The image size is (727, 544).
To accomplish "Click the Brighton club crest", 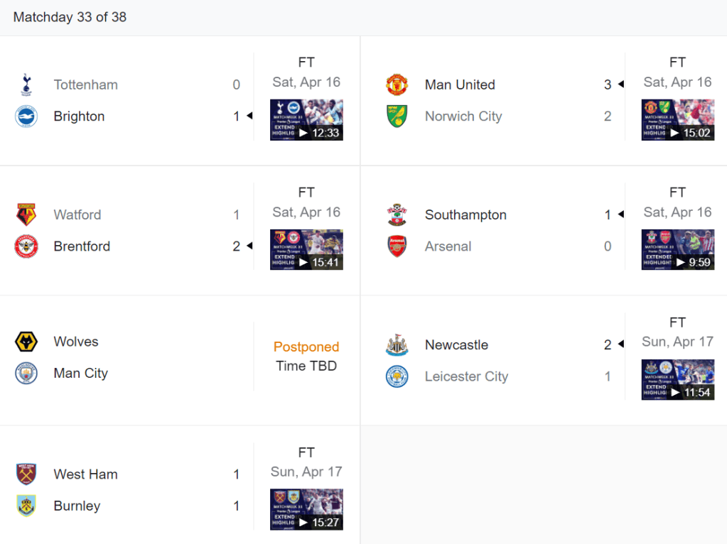I will point(26,116).
